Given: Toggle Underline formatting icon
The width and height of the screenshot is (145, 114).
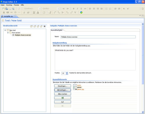Looking at the screenshot, I should click(x=81, y=9).
